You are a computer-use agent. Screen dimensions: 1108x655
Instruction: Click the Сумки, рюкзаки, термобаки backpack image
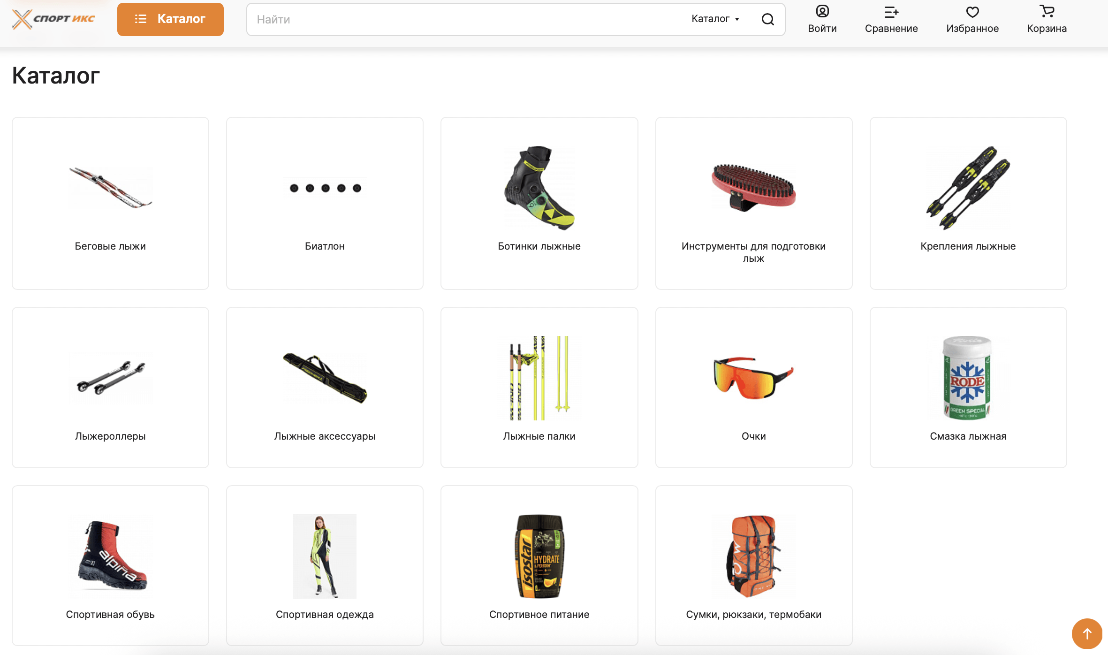click(753, 556)
